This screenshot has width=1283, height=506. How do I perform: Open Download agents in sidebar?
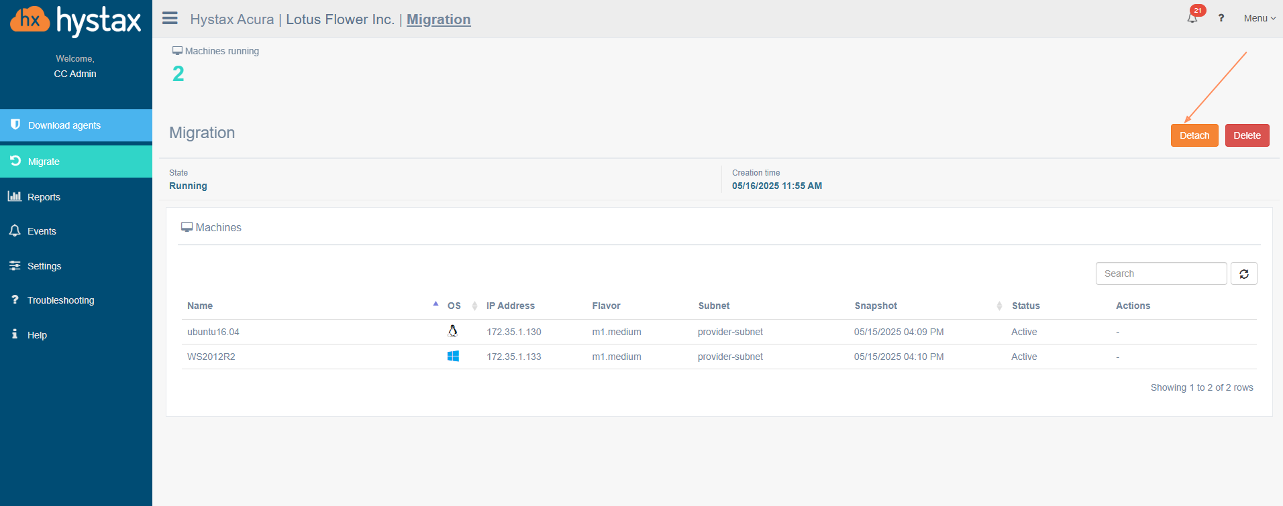76,125
